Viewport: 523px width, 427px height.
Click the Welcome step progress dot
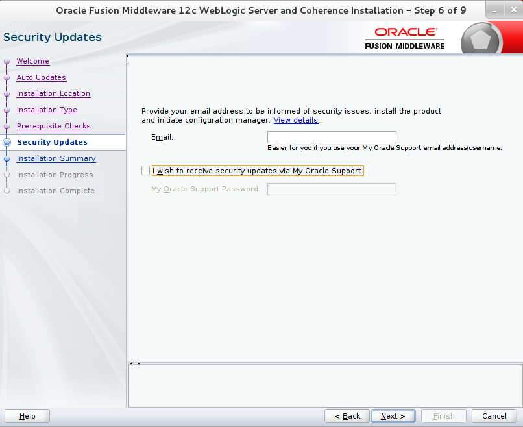tap(6, 61)
